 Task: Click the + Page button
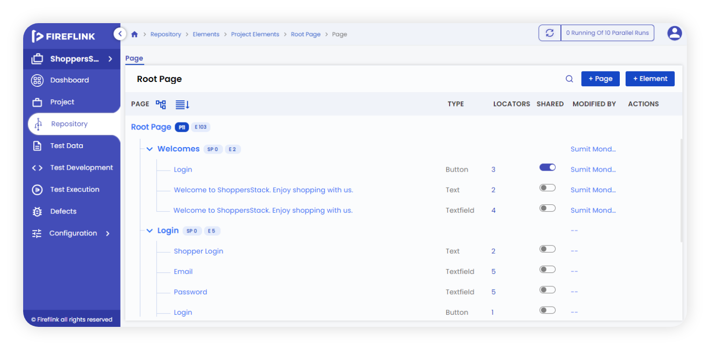point(601,79)
